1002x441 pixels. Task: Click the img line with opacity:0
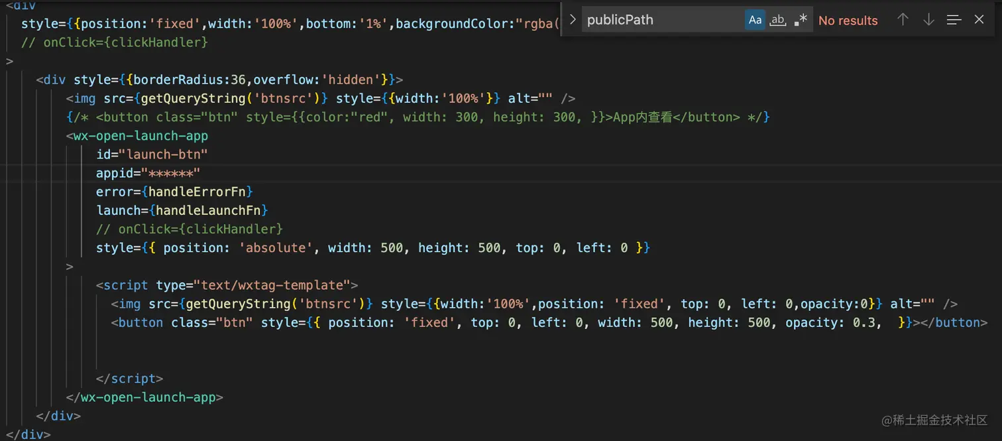(534, 304)
